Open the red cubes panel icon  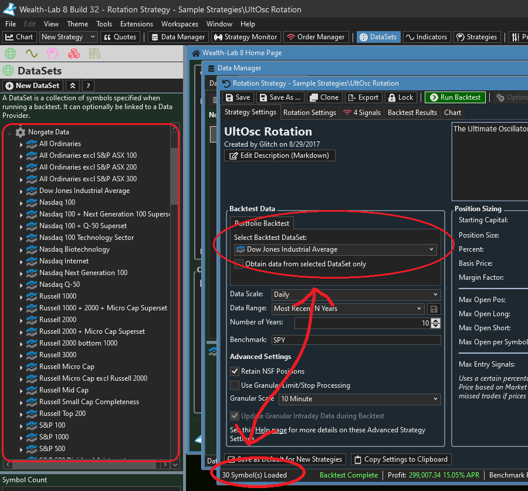pos(74,53)
